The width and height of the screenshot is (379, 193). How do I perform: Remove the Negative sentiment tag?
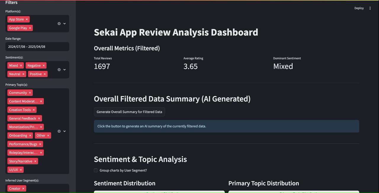pos(44,66)
